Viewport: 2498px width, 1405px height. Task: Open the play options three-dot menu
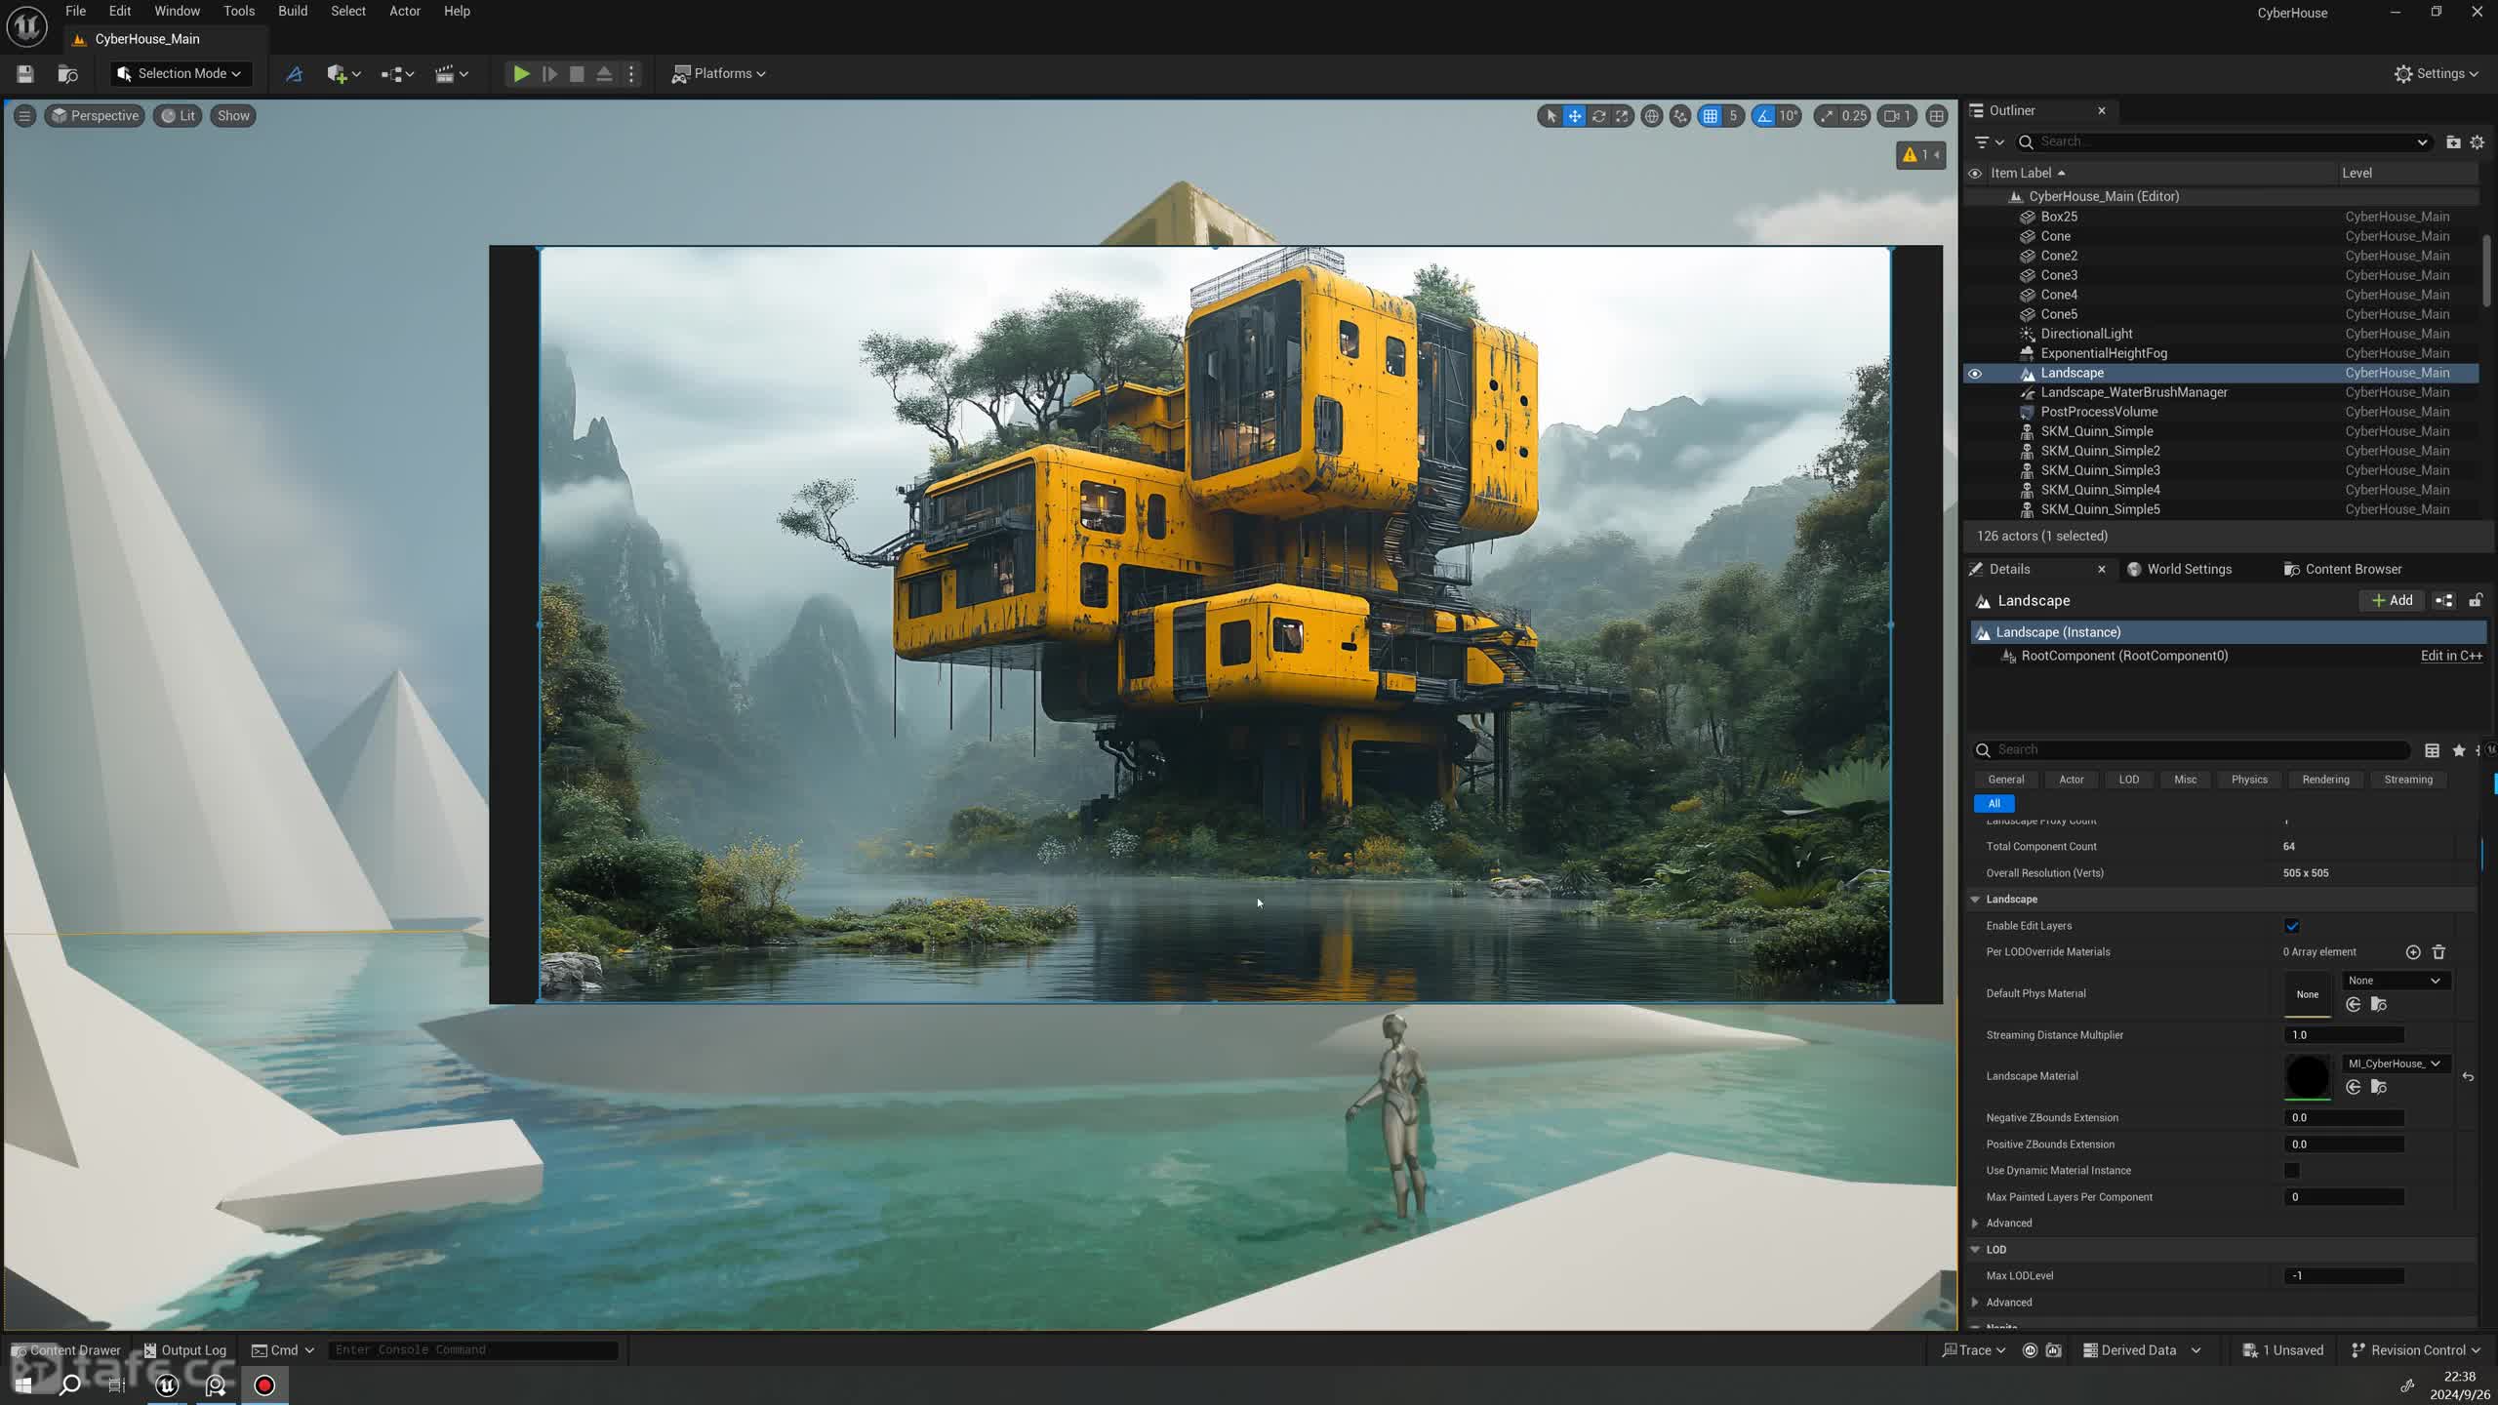pyautogui.click(x=631, y=73)
